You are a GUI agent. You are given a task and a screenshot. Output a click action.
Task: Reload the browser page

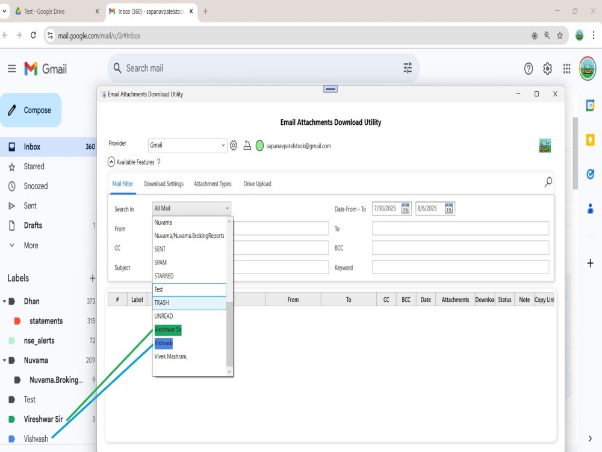pos(33,36)
